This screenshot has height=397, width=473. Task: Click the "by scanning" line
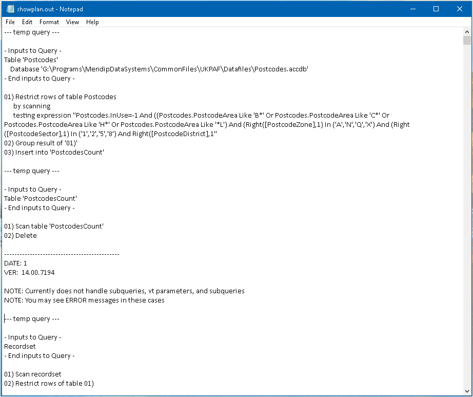(x=32, y=106)
